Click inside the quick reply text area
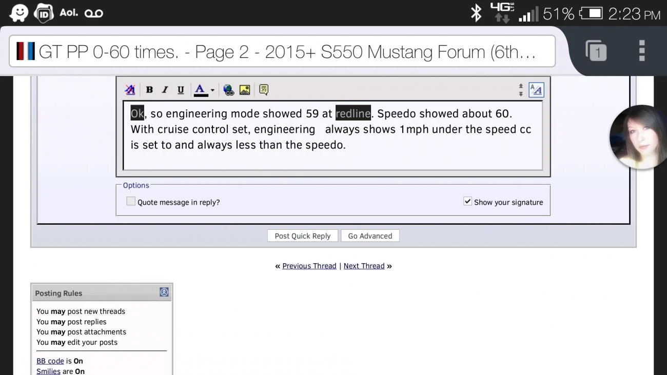The image size is (667, 375). (333, 135)
